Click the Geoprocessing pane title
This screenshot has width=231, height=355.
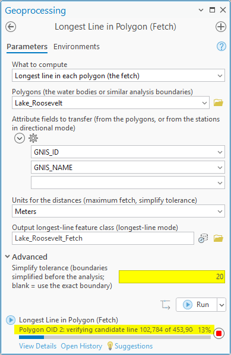click(x=36, y=11)
